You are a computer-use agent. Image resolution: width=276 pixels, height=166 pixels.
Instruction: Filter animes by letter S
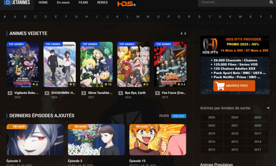pyautogui.click(x=199, y=17)
